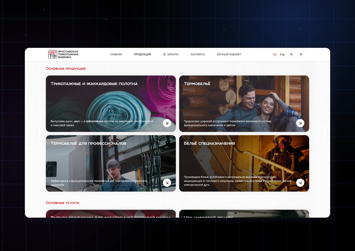Click description text starting 'Выпускаем одно-, двух'

102,123
